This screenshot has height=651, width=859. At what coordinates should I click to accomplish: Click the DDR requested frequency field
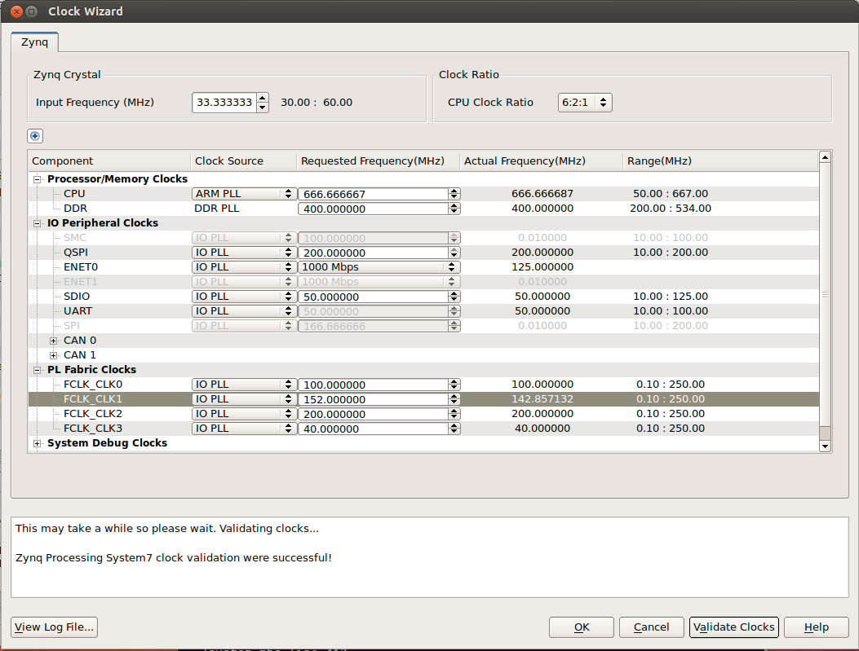tap(373, 209)
